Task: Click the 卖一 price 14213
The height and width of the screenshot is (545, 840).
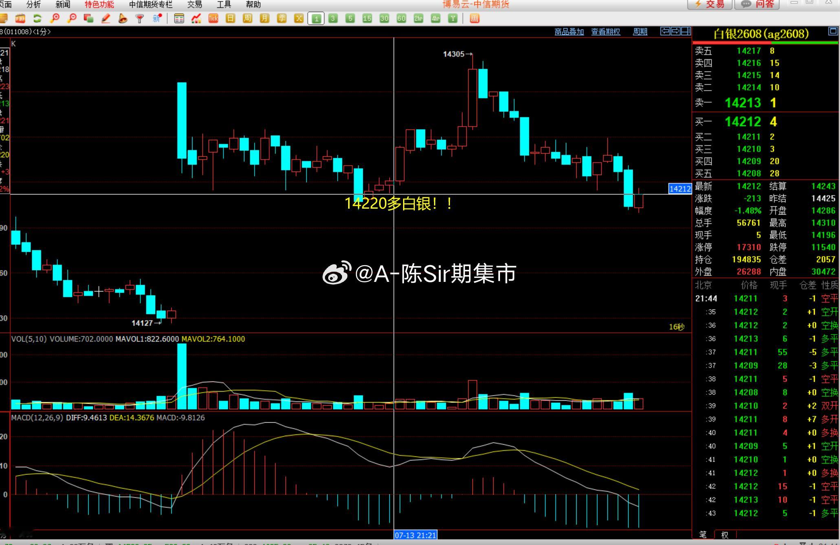Action: [x=743, y=103]
